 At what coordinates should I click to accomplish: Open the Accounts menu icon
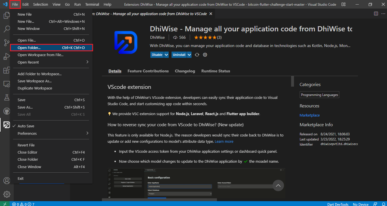click(7, 181)
